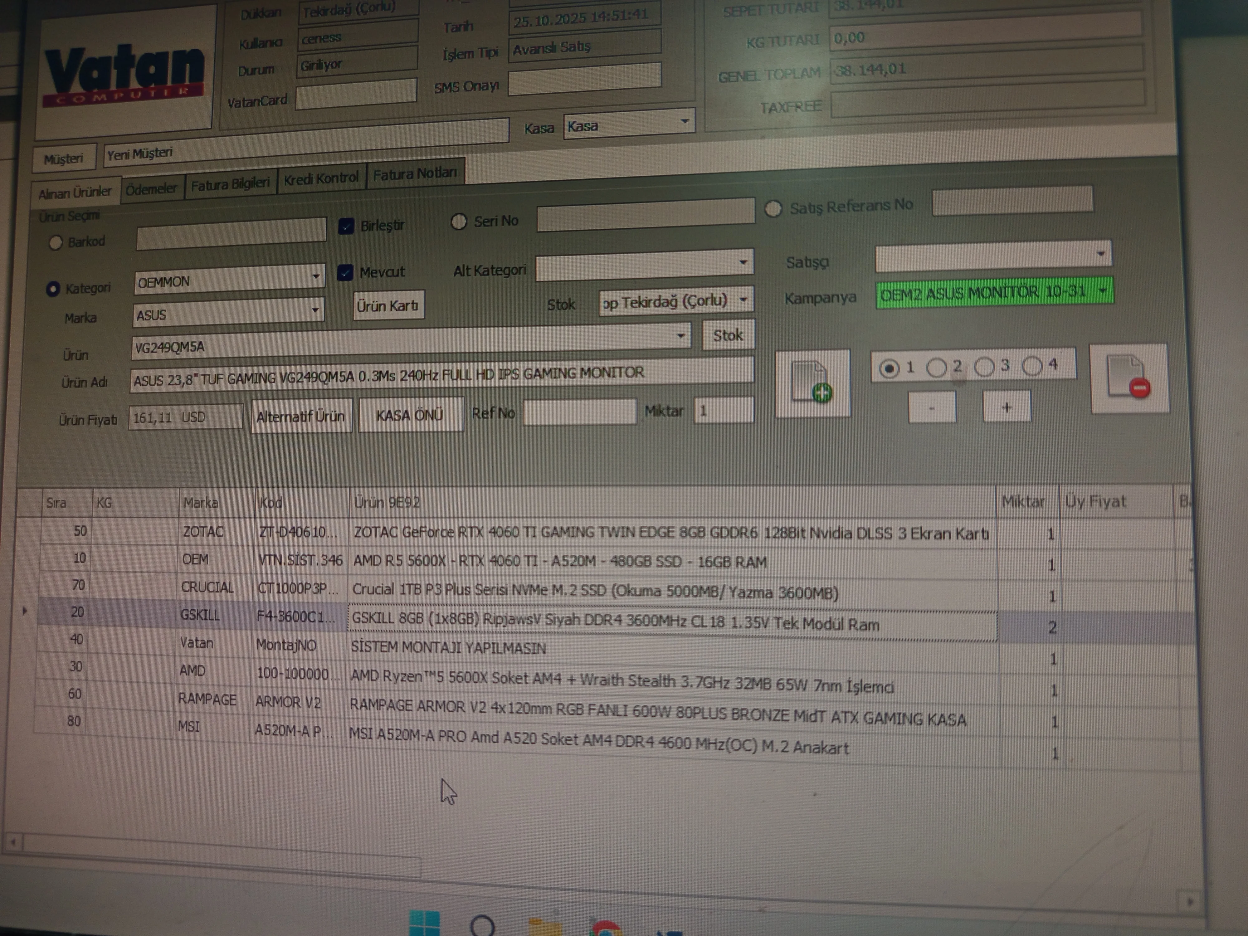Select the Seri No radio button
The image size is (1248, 936).
[459, 222]
